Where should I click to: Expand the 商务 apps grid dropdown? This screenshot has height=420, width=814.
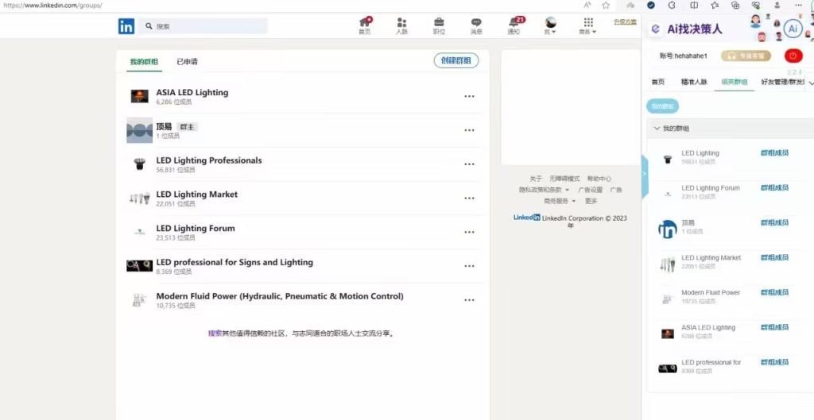(587, 26)
